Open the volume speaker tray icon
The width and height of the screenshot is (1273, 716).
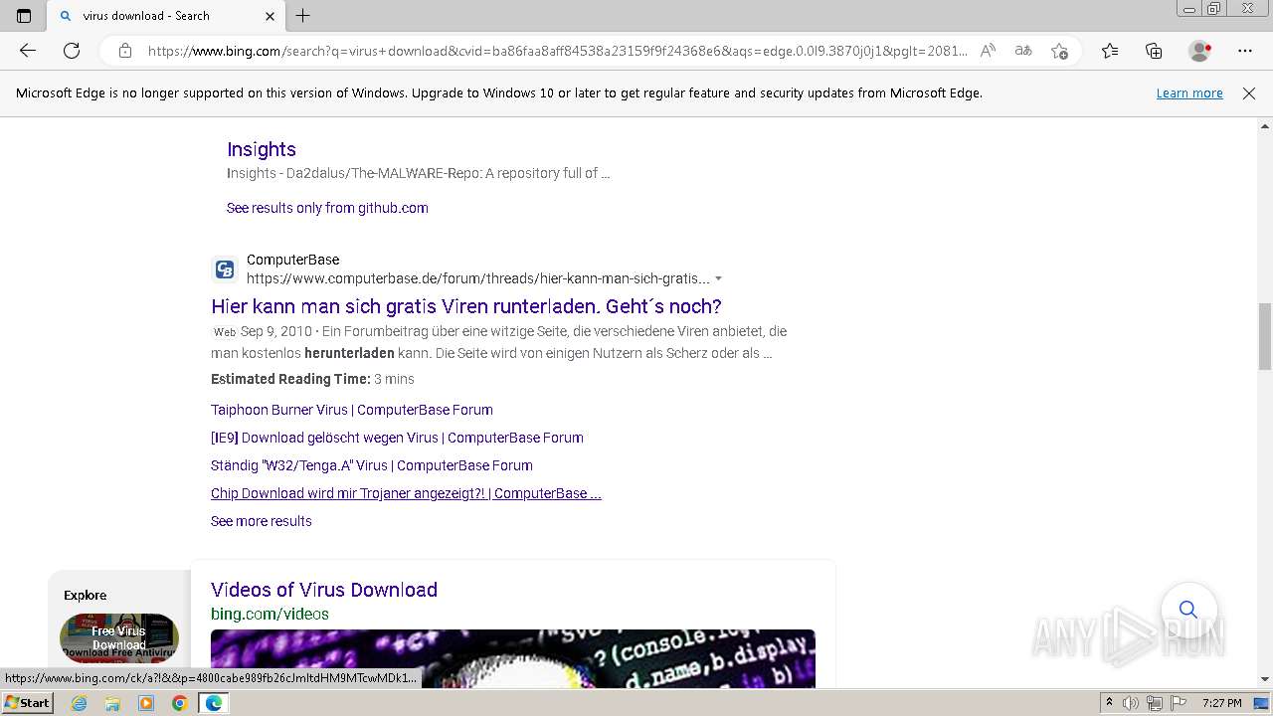pos(1131,703)
